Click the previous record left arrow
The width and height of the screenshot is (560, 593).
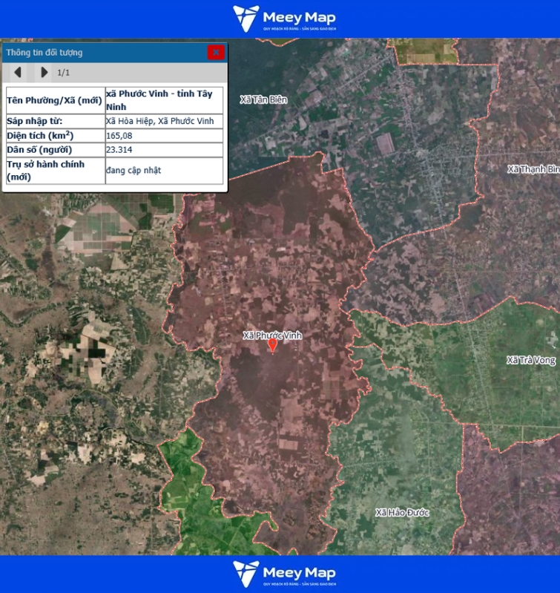(18, 72)
